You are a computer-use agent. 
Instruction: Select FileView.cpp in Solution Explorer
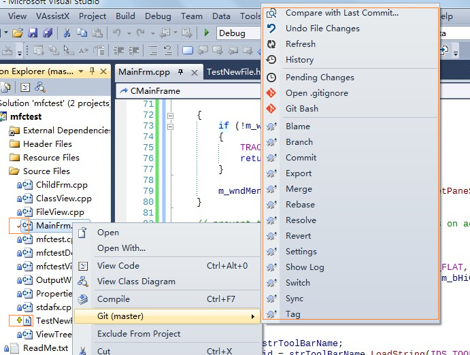60,212
